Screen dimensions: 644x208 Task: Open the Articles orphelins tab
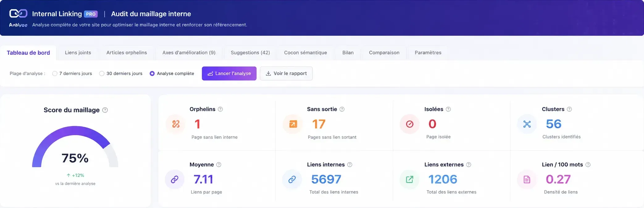(127, 53)
